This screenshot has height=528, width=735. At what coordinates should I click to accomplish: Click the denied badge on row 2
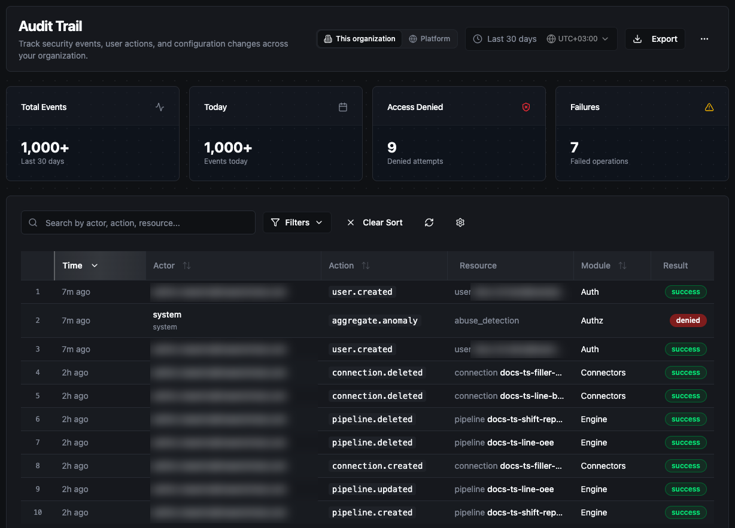[x=688, y=321]
